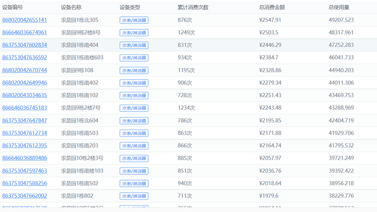Click total amount ¥2547.91

pos(270,20)
